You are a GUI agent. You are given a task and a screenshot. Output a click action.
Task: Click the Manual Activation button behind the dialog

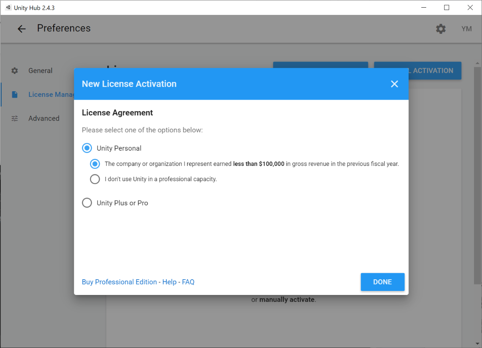[x=435, y=71]
